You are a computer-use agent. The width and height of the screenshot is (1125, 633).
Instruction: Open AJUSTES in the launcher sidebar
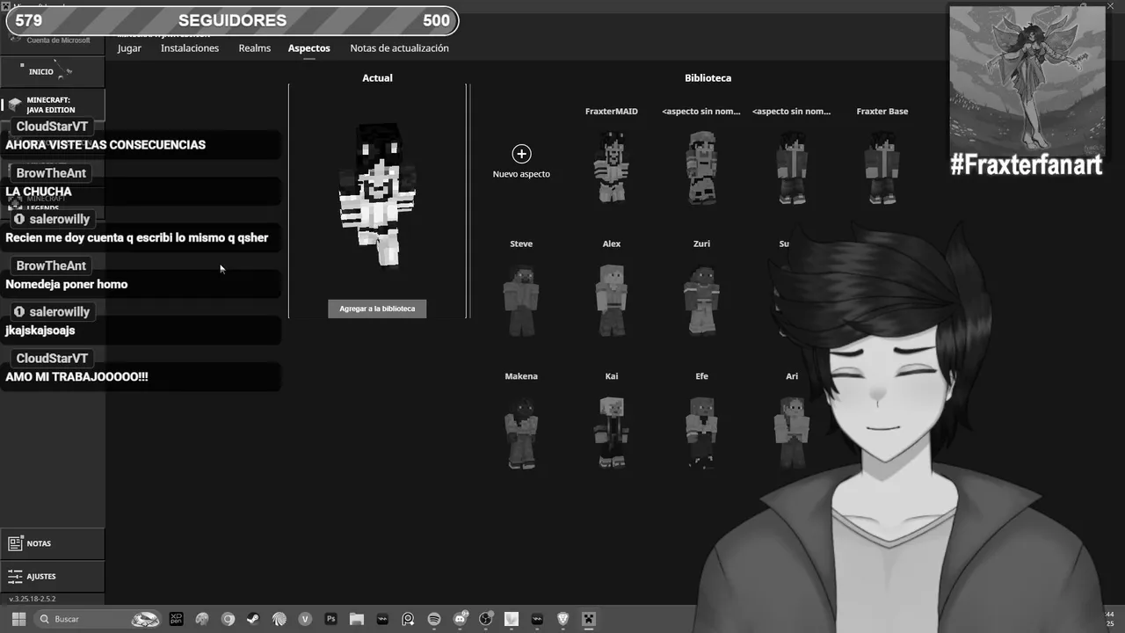point(52,577)
